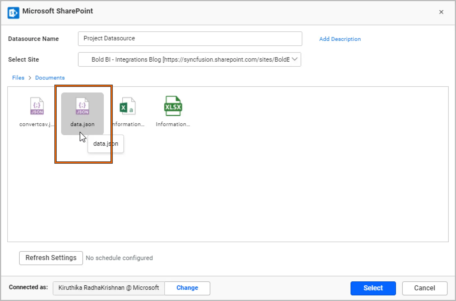Cancel the datasource dialog
Image resolution: width=456 pixels, height=301 pixels.
pyautogui.click(x=425, y=288)
